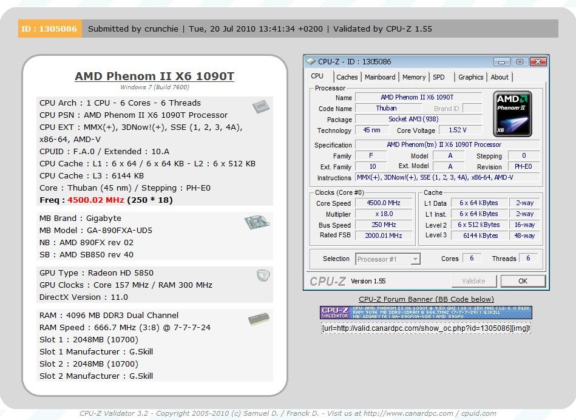Open the Memory tab
Screen dimensions: 576x420
[413, 77]
